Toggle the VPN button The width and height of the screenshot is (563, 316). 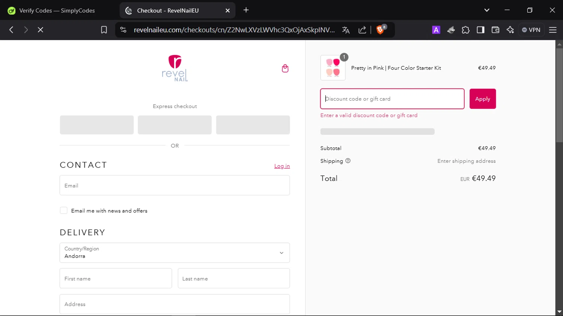pos(531,30)
